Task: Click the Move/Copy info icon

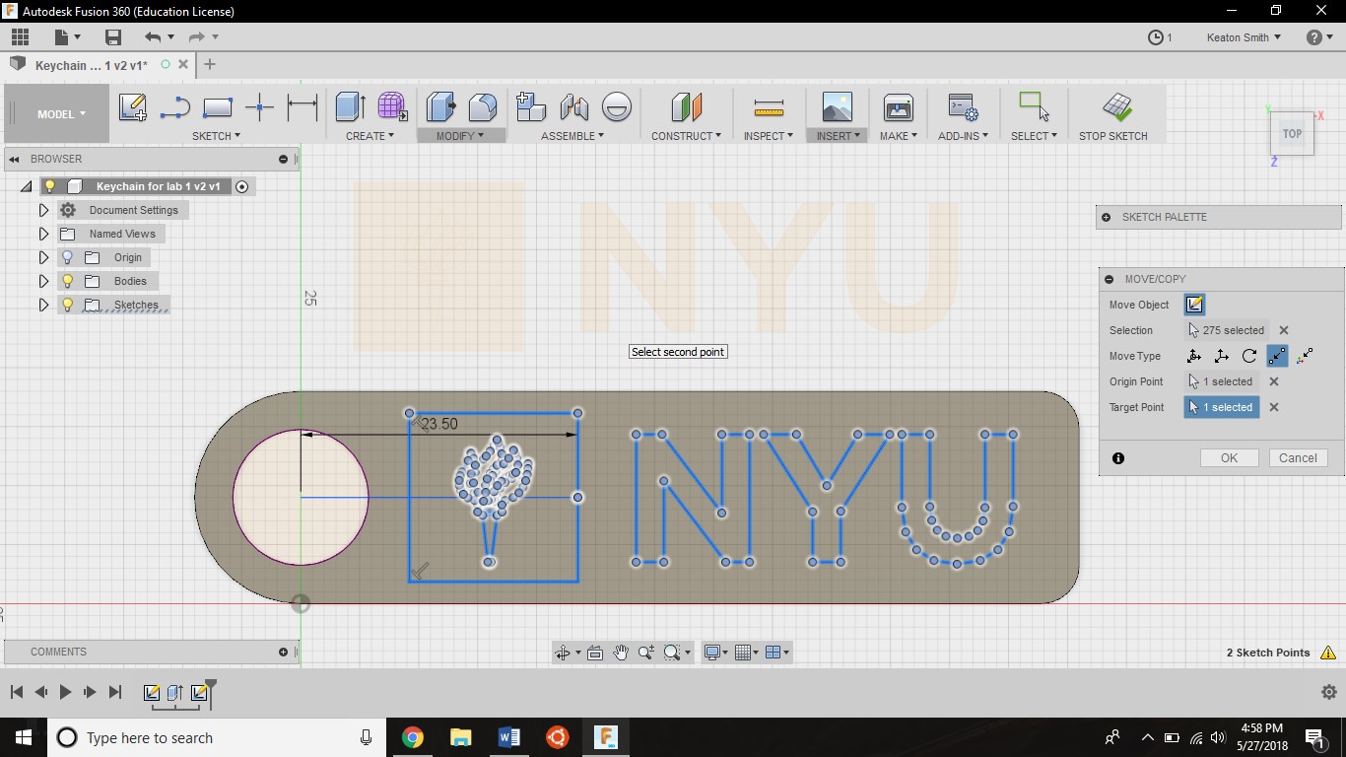Action: click(1118, 458)
